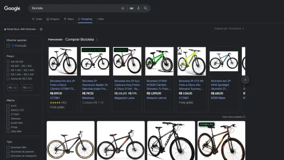284x160 pixels.
Task: Click the blue magnifier search icon
Action: (146, 8)
